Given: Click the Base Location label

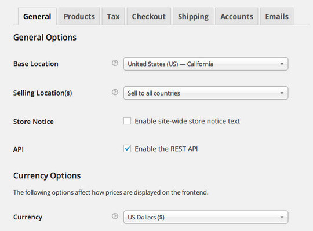Looking at the screenshot, I should [x=36, y=64].
